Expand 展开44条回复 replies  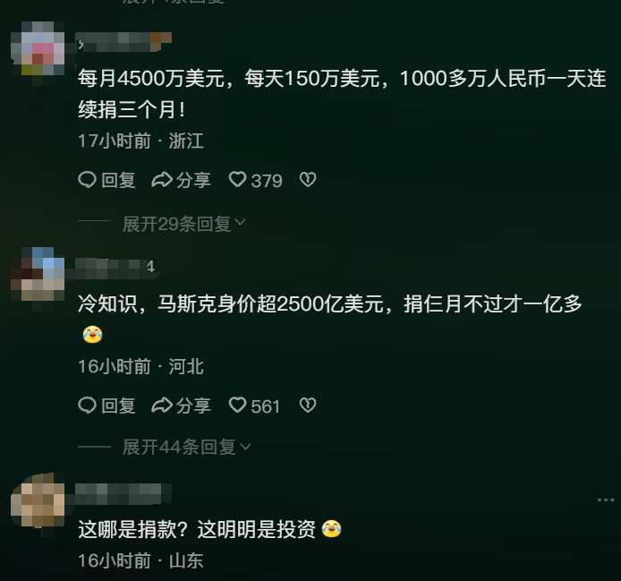click(179, 447)
